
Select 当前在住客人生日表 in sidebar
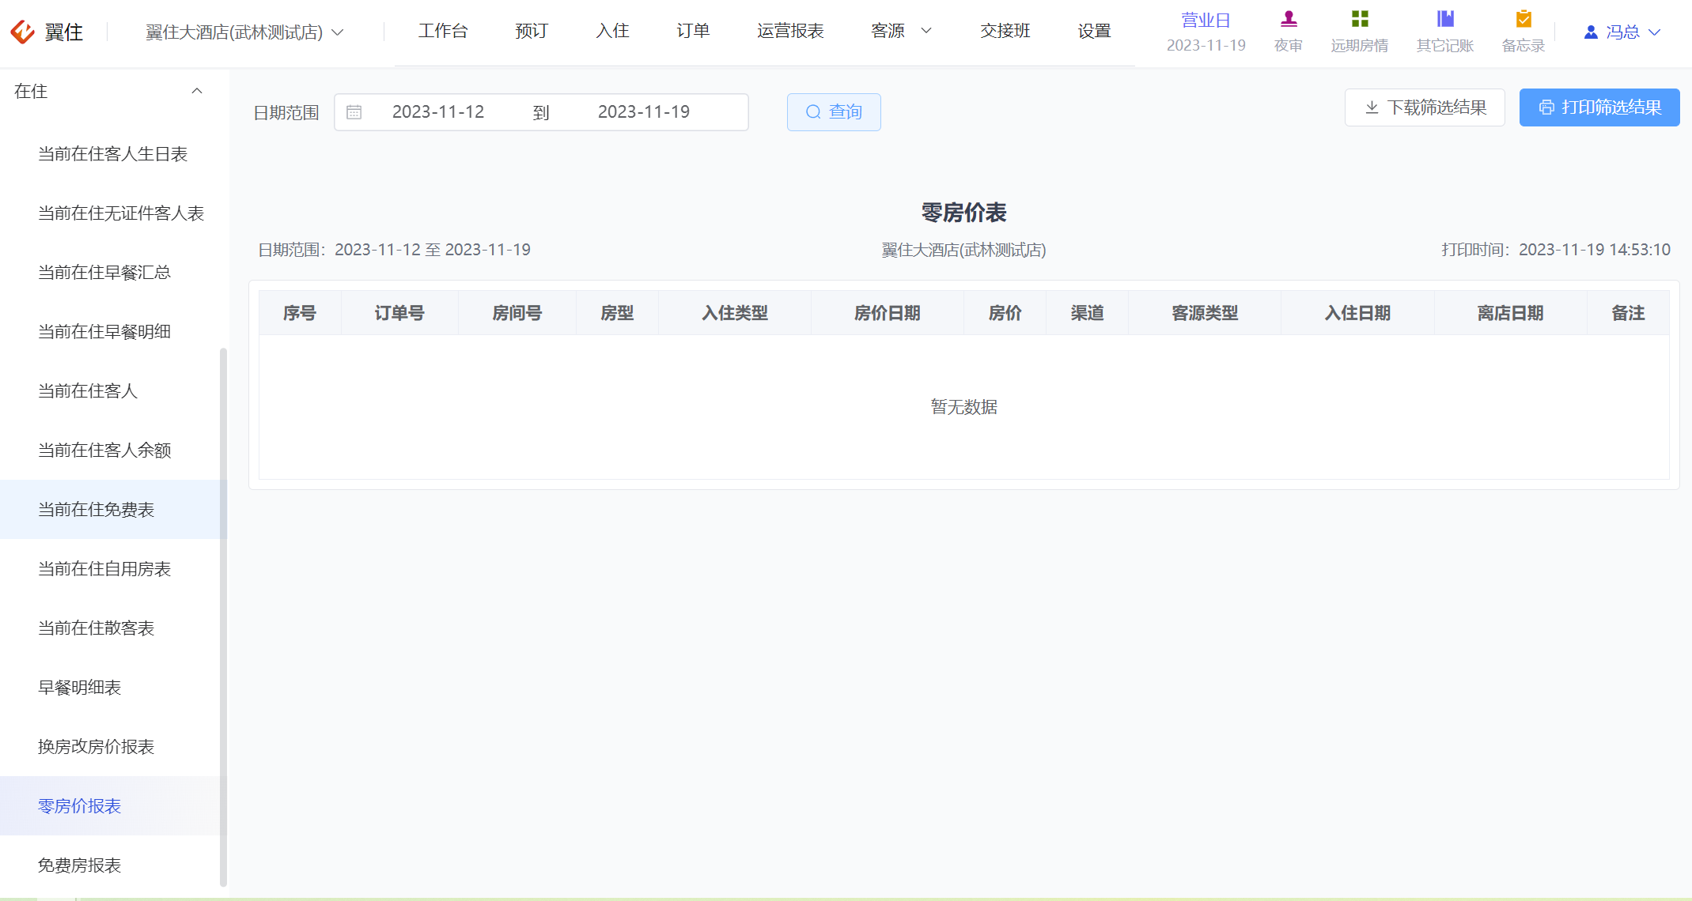(113, 154)
